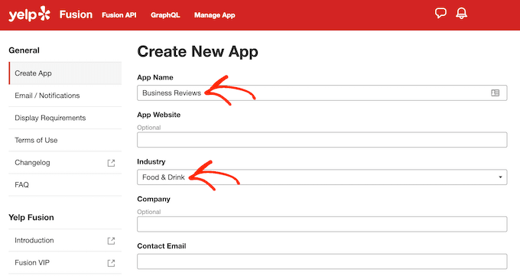Click the Fusion header title

click(x=76, y=15)
